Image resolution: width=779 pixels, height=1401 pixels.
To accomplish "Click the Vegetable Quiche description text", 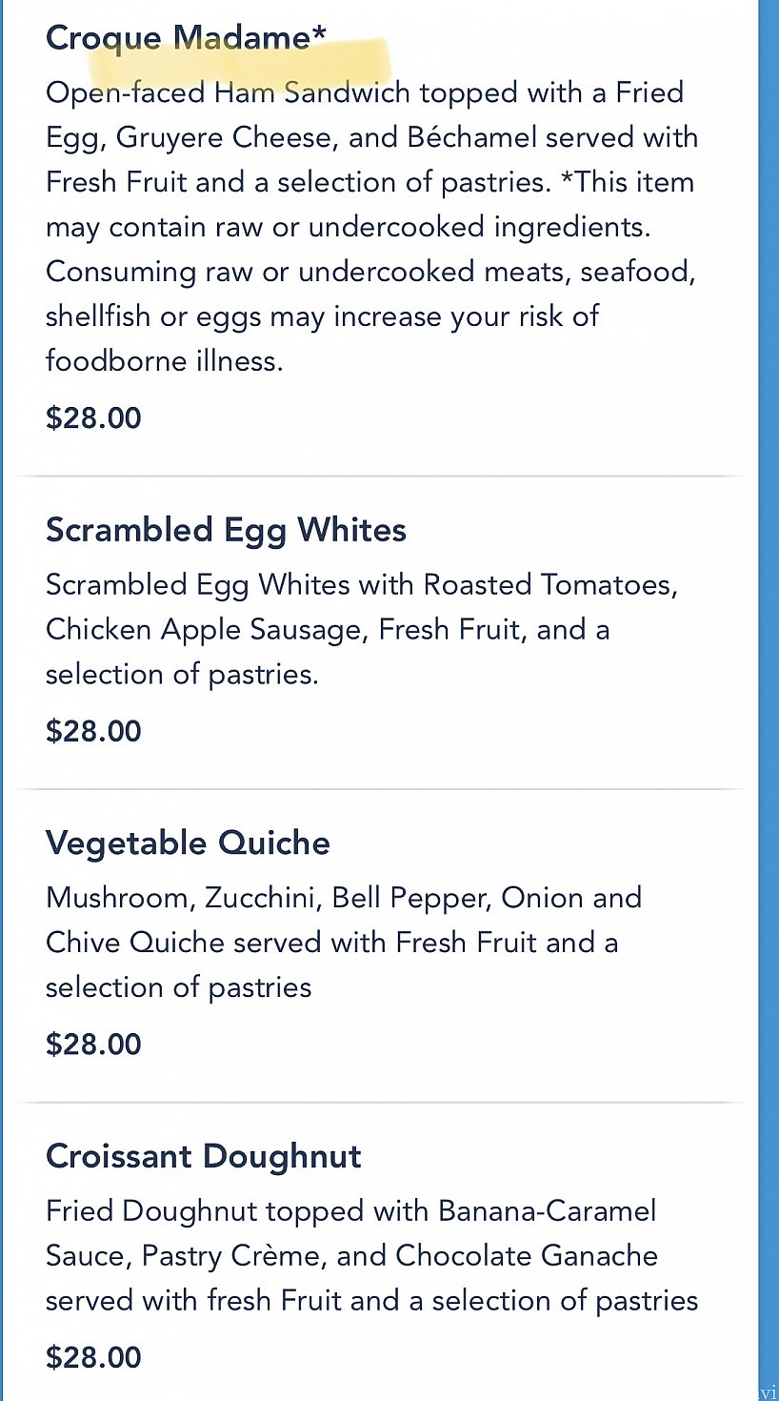I will click(x=344, y=943).
